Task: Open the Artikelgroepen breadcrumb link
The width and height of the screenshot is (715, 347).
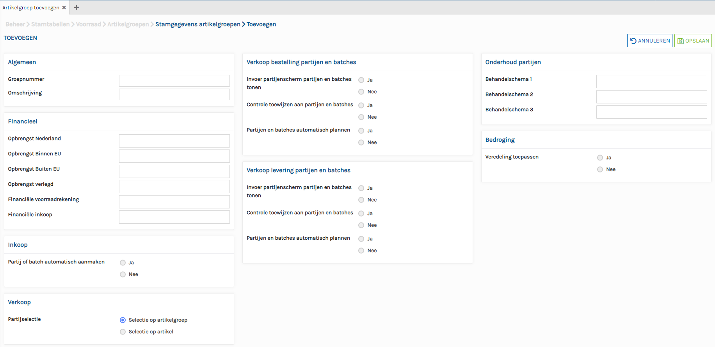Action: pos(128,24)
